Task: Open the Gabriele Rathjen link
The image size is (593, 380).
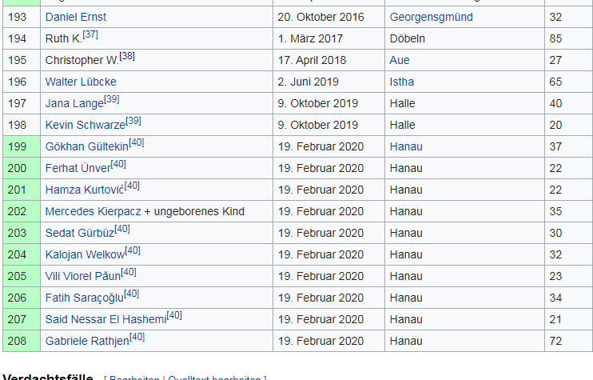Action: [86, 341]
